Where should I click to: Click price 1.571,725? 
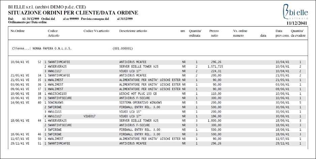pyautogui.click(x=215, y=67)
